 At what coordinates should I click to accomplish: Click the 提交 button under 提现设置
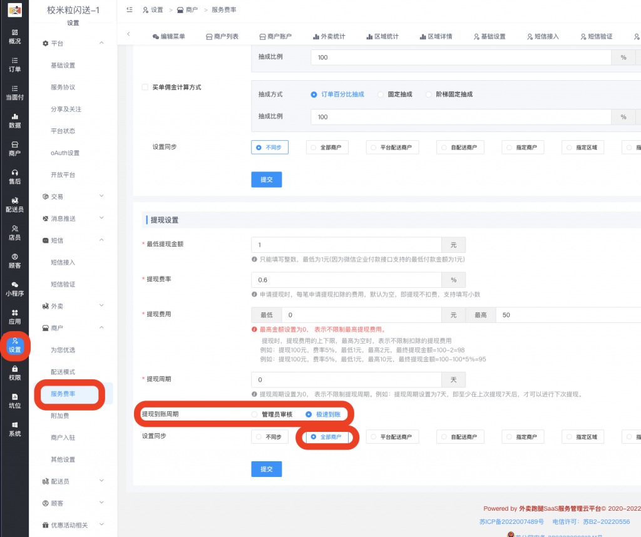pos(266,468)
